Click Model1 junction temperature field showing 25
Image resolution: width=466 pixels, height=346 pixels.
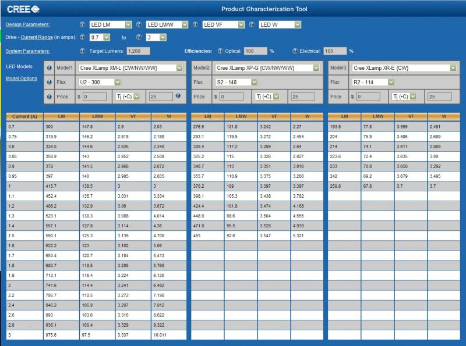tap(161, 97)
